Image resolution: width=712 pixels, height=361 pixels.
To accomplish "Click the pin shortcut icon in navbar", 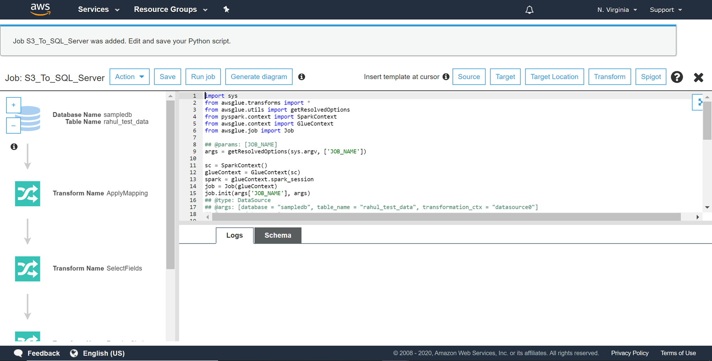I will click(x=226, y=10).
